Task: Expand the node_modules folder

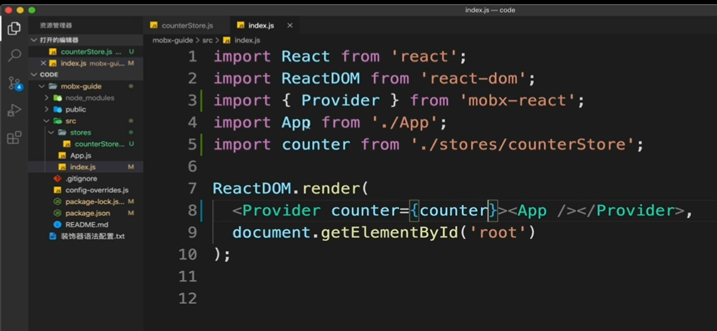Action: 46,97
